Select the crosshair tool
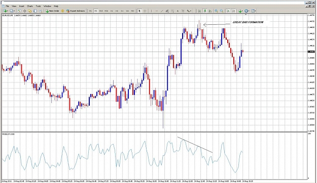 click(x=145, y=11)
